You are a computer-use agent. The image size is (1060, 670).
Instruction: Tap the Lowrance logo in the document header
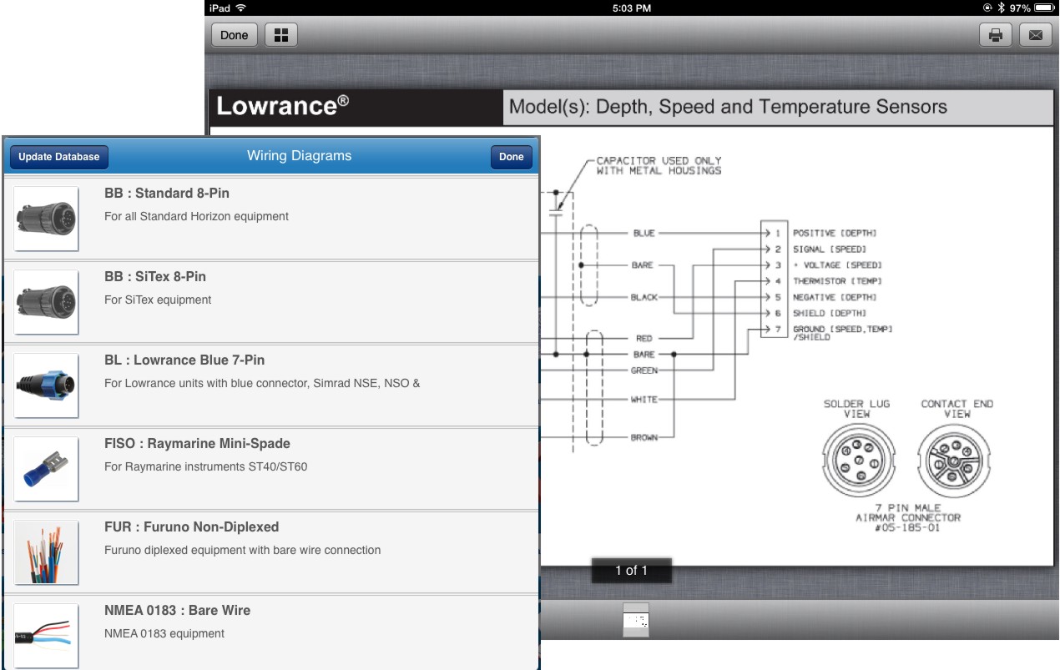tap(282, 107)
